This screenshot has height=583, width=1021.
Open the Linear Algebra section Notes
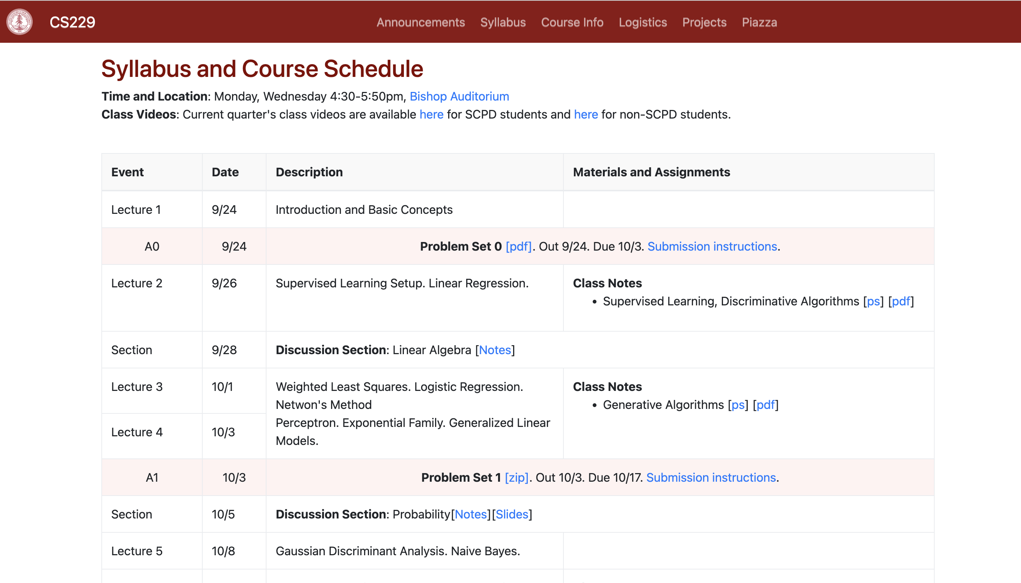click(x=495, y=350)
